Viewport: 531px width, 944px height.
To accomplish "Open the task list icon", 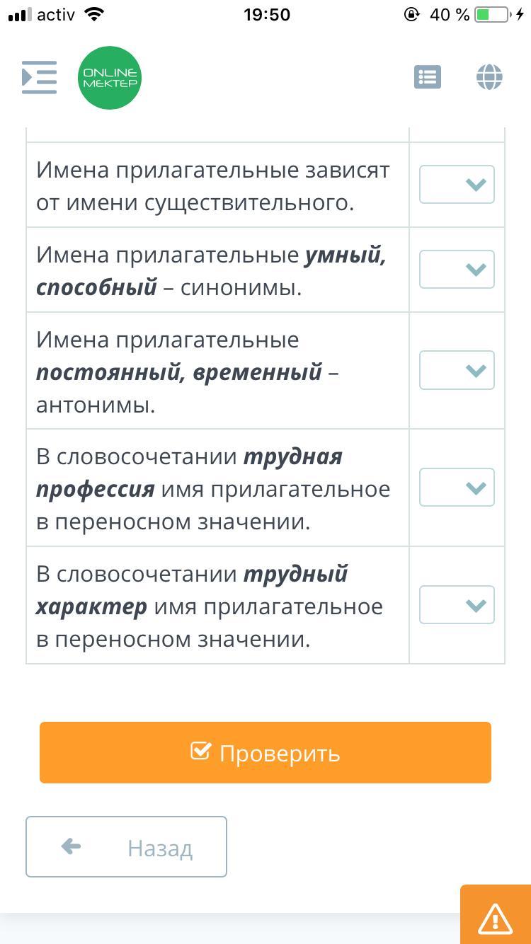I will (x=428, y=77).
